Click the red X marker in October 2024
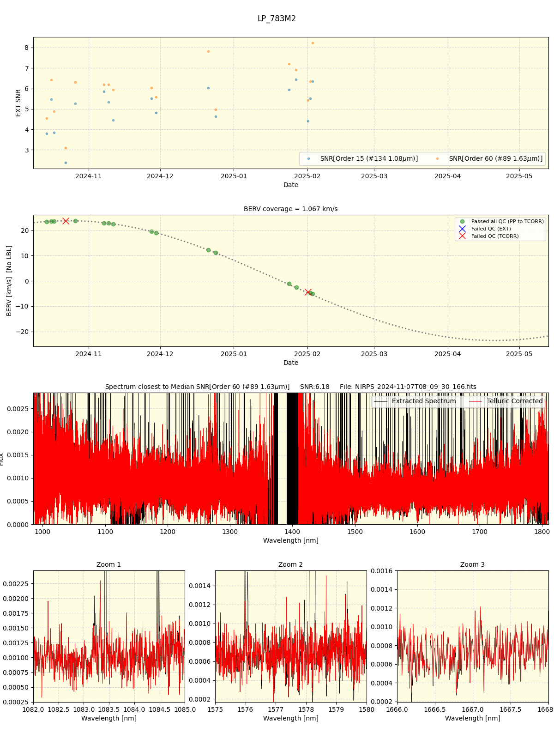 (66, 221)
